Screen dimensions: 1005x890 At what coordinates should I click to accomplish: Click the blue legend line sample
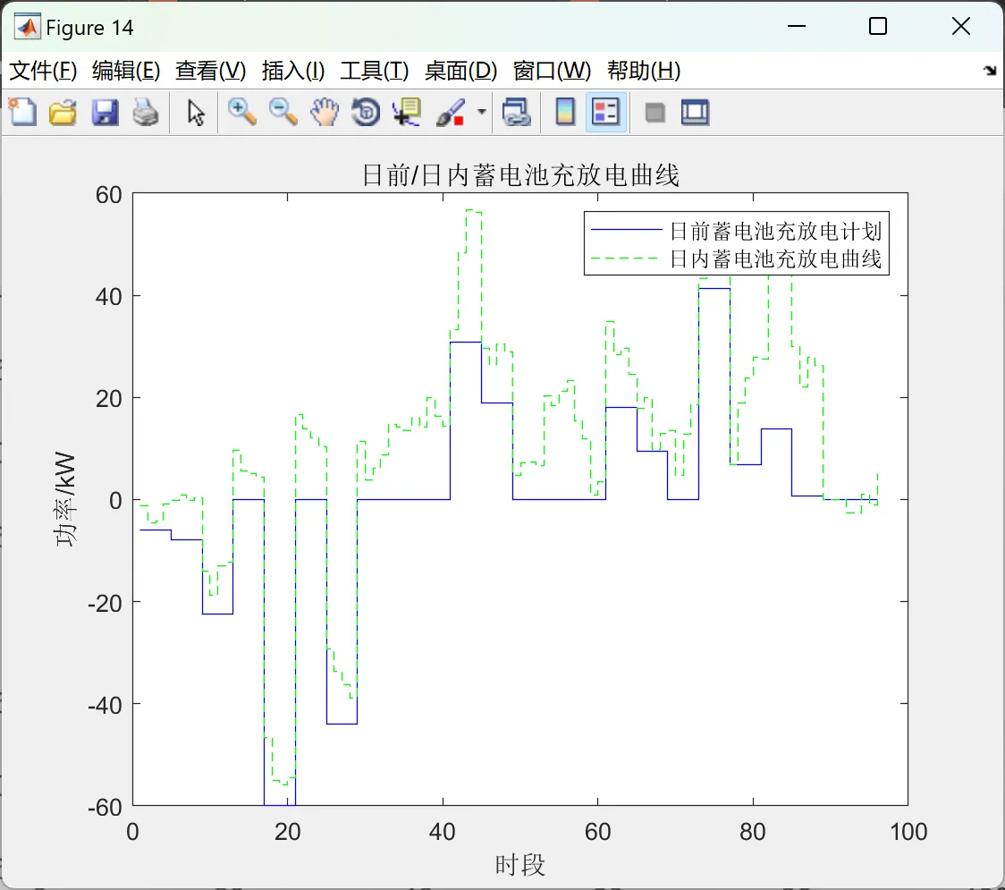(626, 230)
